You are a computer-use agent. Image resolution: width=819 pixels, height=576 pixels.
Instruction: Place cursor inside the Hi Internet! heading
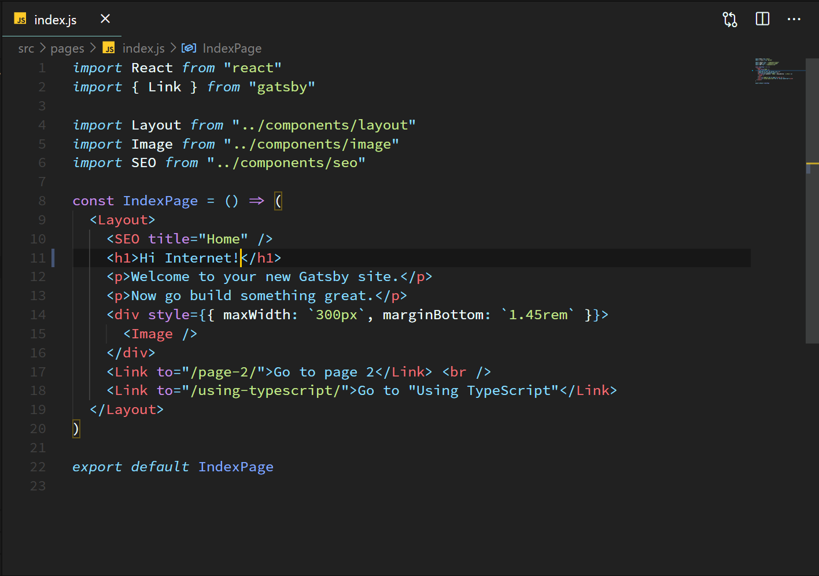(x=188, y=257)
